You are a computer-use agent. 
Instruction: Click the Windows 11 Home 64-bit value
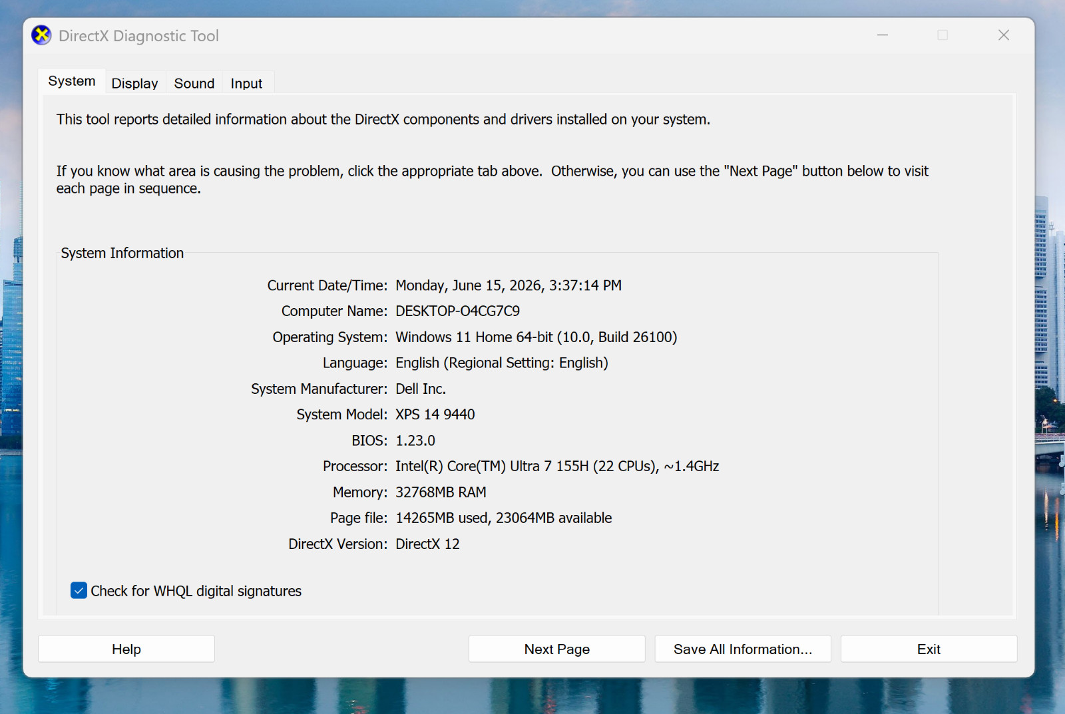click(536, 337)
